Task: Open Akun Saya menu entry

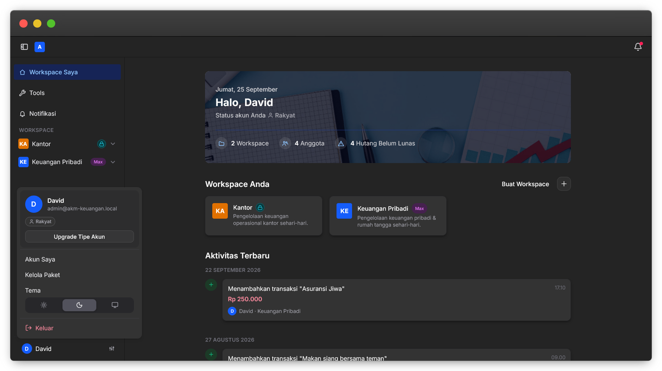Action: [79, 259]
